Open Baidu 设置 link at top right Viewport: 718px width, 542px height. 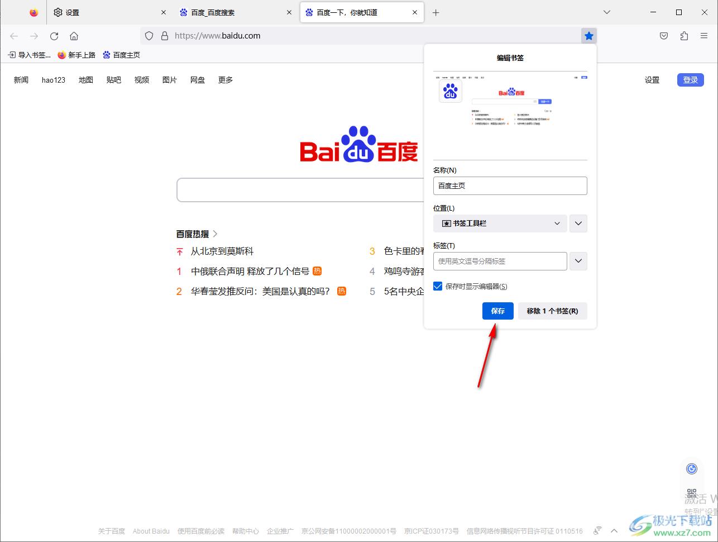tap(652, 80)
